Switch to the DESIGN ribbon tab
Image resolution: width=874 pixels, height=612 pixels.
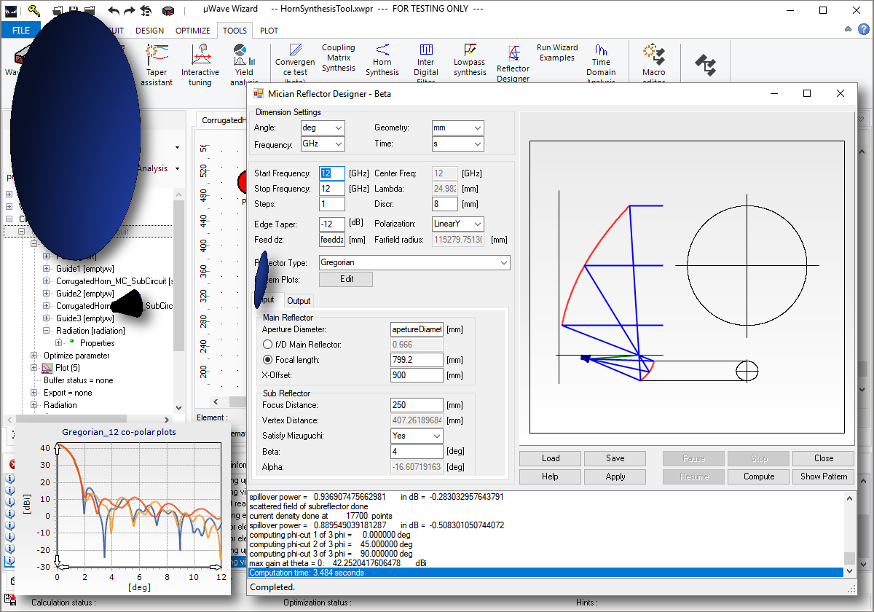pos(149,31)
